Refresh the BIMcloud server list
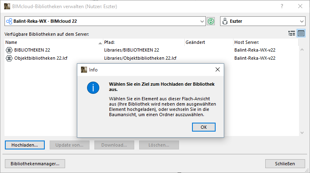Screen dimensions: 310x173 211,21
